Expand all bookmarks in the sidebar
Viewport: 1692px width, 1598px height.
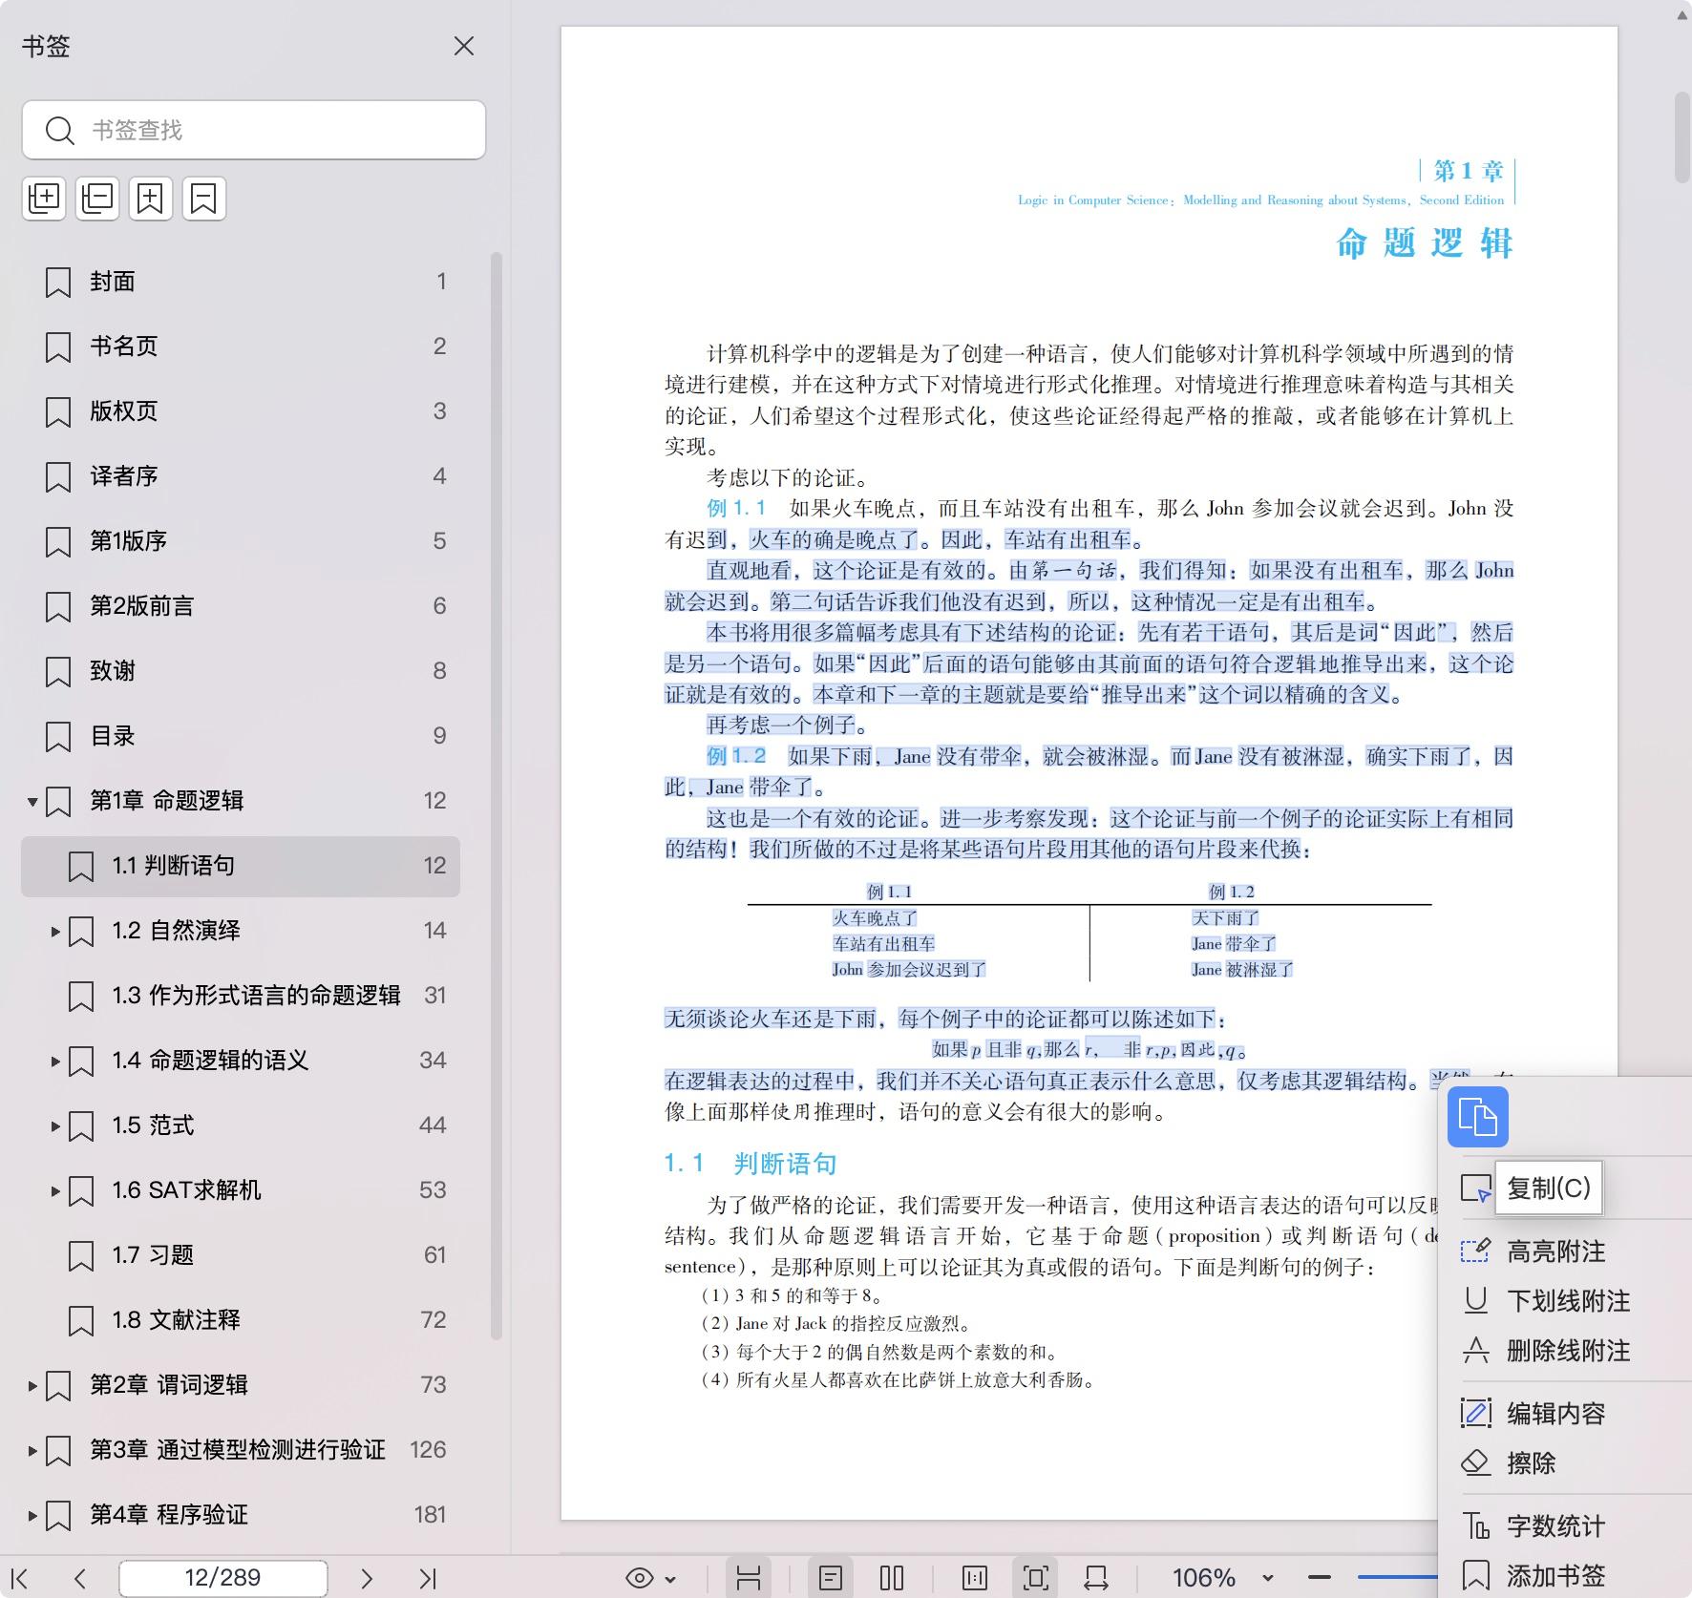pos(44,198)
